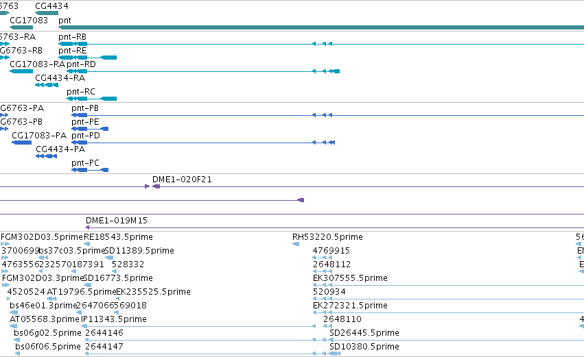Image resolution: width=584 pixels, height=357 pixels.
Task: Select EST IP11343.5prime
Action: 198,326
